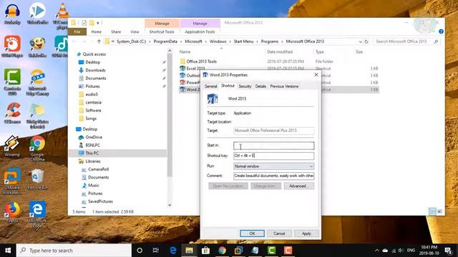Viewport: 458px width, 257px height.
Task: Switch to large icons view in status bar
Action: (x=439, y=211)
